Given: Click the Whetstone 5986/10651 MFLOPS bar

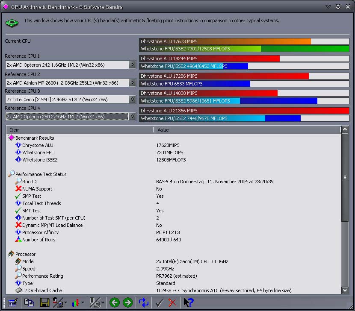Looking at the screenshot, I should 244,101.
